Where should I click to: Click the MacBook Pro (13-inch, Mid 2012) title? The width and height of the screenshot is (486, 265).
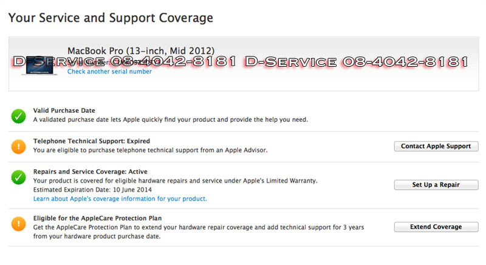(140, 50)
